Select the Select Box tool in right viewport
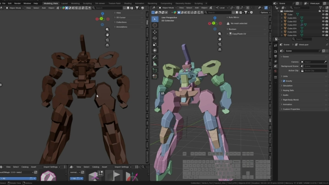The width and height of the screenshot is (329, 185). coord(155,19)
